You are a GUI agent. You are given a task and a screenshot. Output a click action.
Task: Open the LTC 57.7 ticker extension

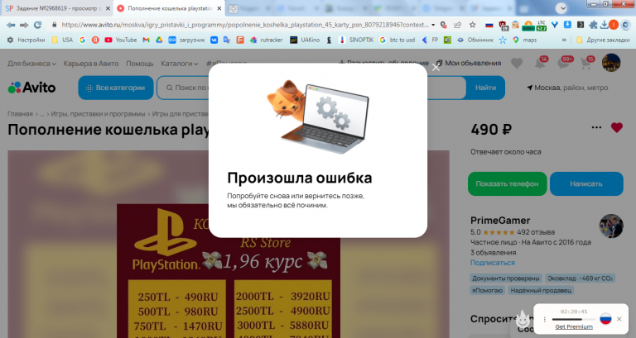click(542, 26)
